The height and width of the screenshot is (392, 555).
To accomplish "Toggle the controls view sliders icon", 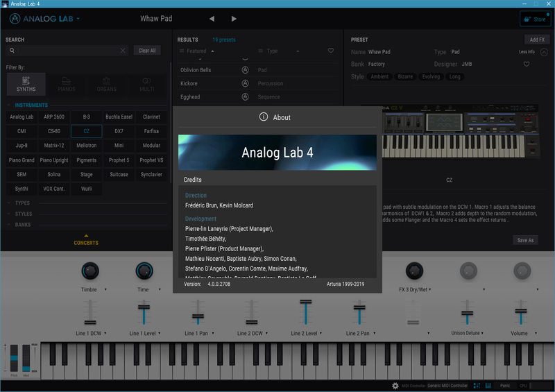I will pyautogui.click(x=477, y=386).
